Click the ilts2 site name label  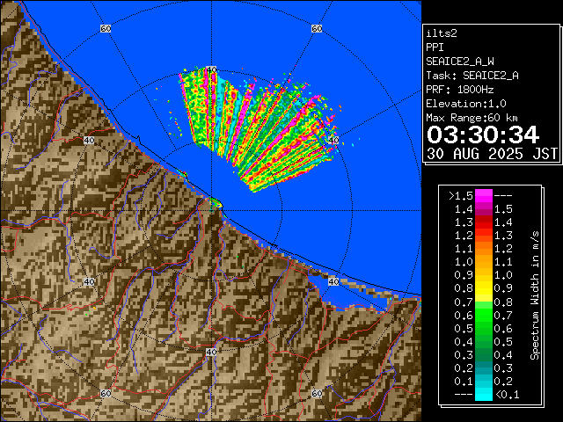441,33
